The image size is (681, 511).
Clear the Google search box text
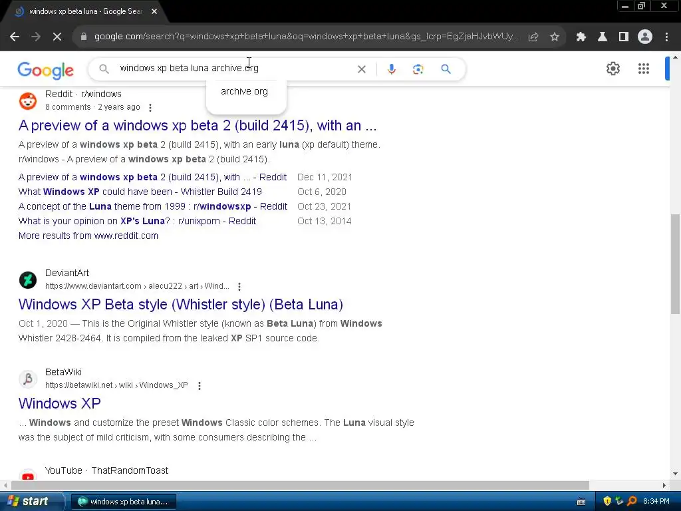(361, 69)
